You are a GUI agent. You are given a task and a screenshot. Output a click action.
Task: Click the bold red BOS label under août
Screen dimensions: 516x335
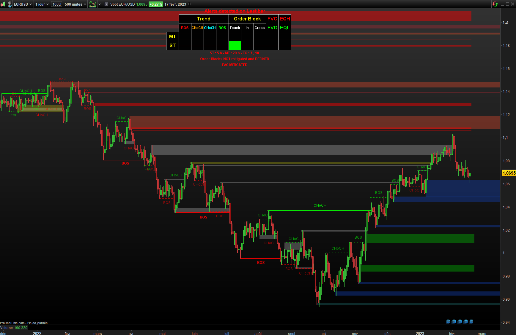(261, 263)
